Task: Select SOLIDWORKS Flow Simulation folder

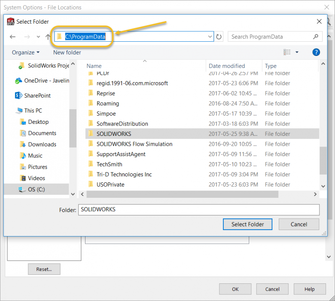Action: coord(202,144)
